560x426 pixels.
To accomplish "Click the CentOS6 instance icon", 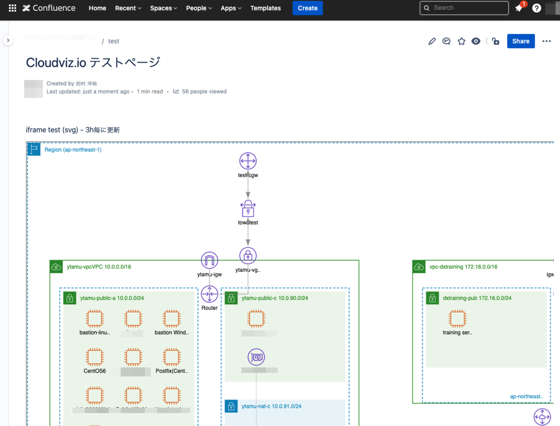I will click(94, 357).
